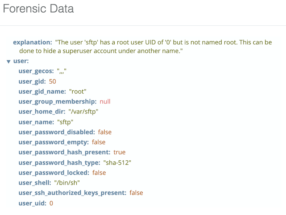The width and height of the screenshot is (286, 215).
Task: Click the "root" group name value
Action: (x=78, y=91)
